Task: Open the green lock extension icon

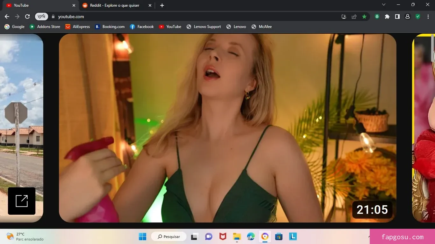Action: [x=377, y=17]
